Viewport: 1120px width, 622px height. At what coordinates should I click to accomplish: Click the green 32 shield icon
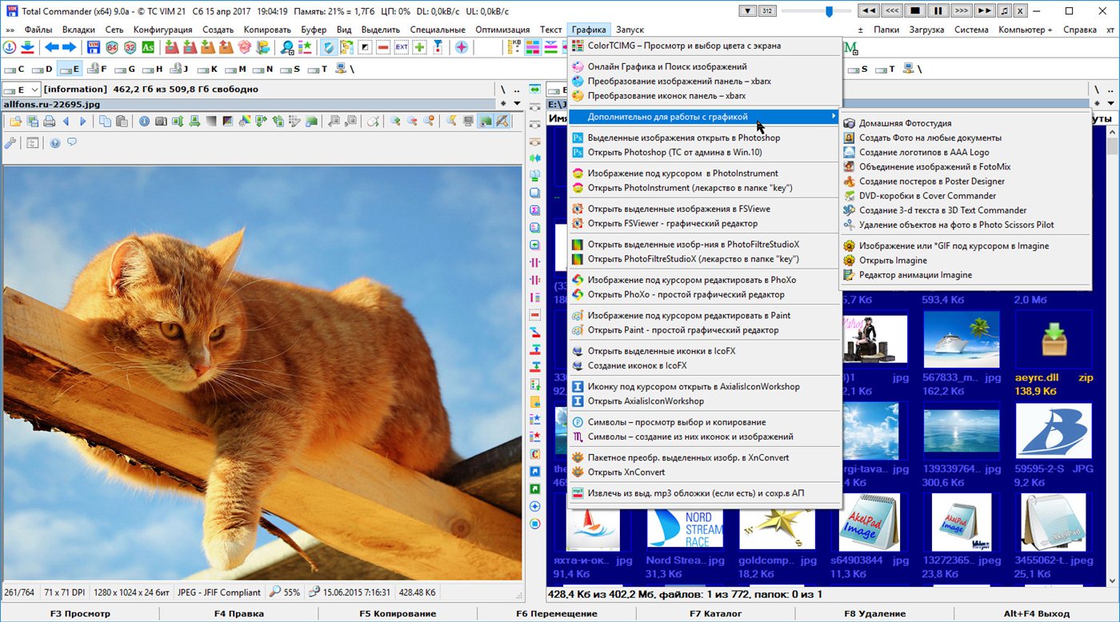pyautogui.click(x=130, y=47)
